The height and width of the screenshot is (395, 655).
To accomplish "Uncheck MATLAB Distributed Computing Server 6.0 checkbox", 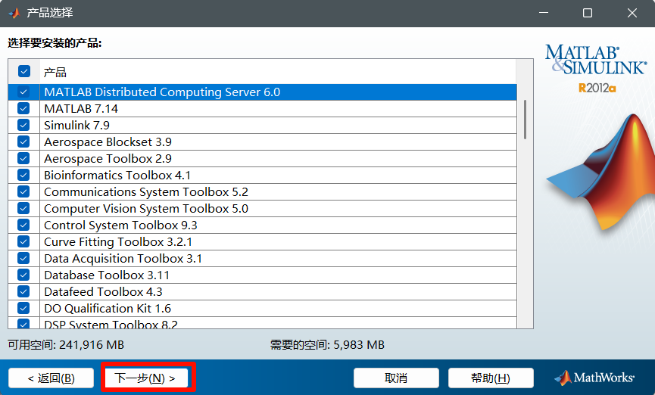I will tap(23, 92).
